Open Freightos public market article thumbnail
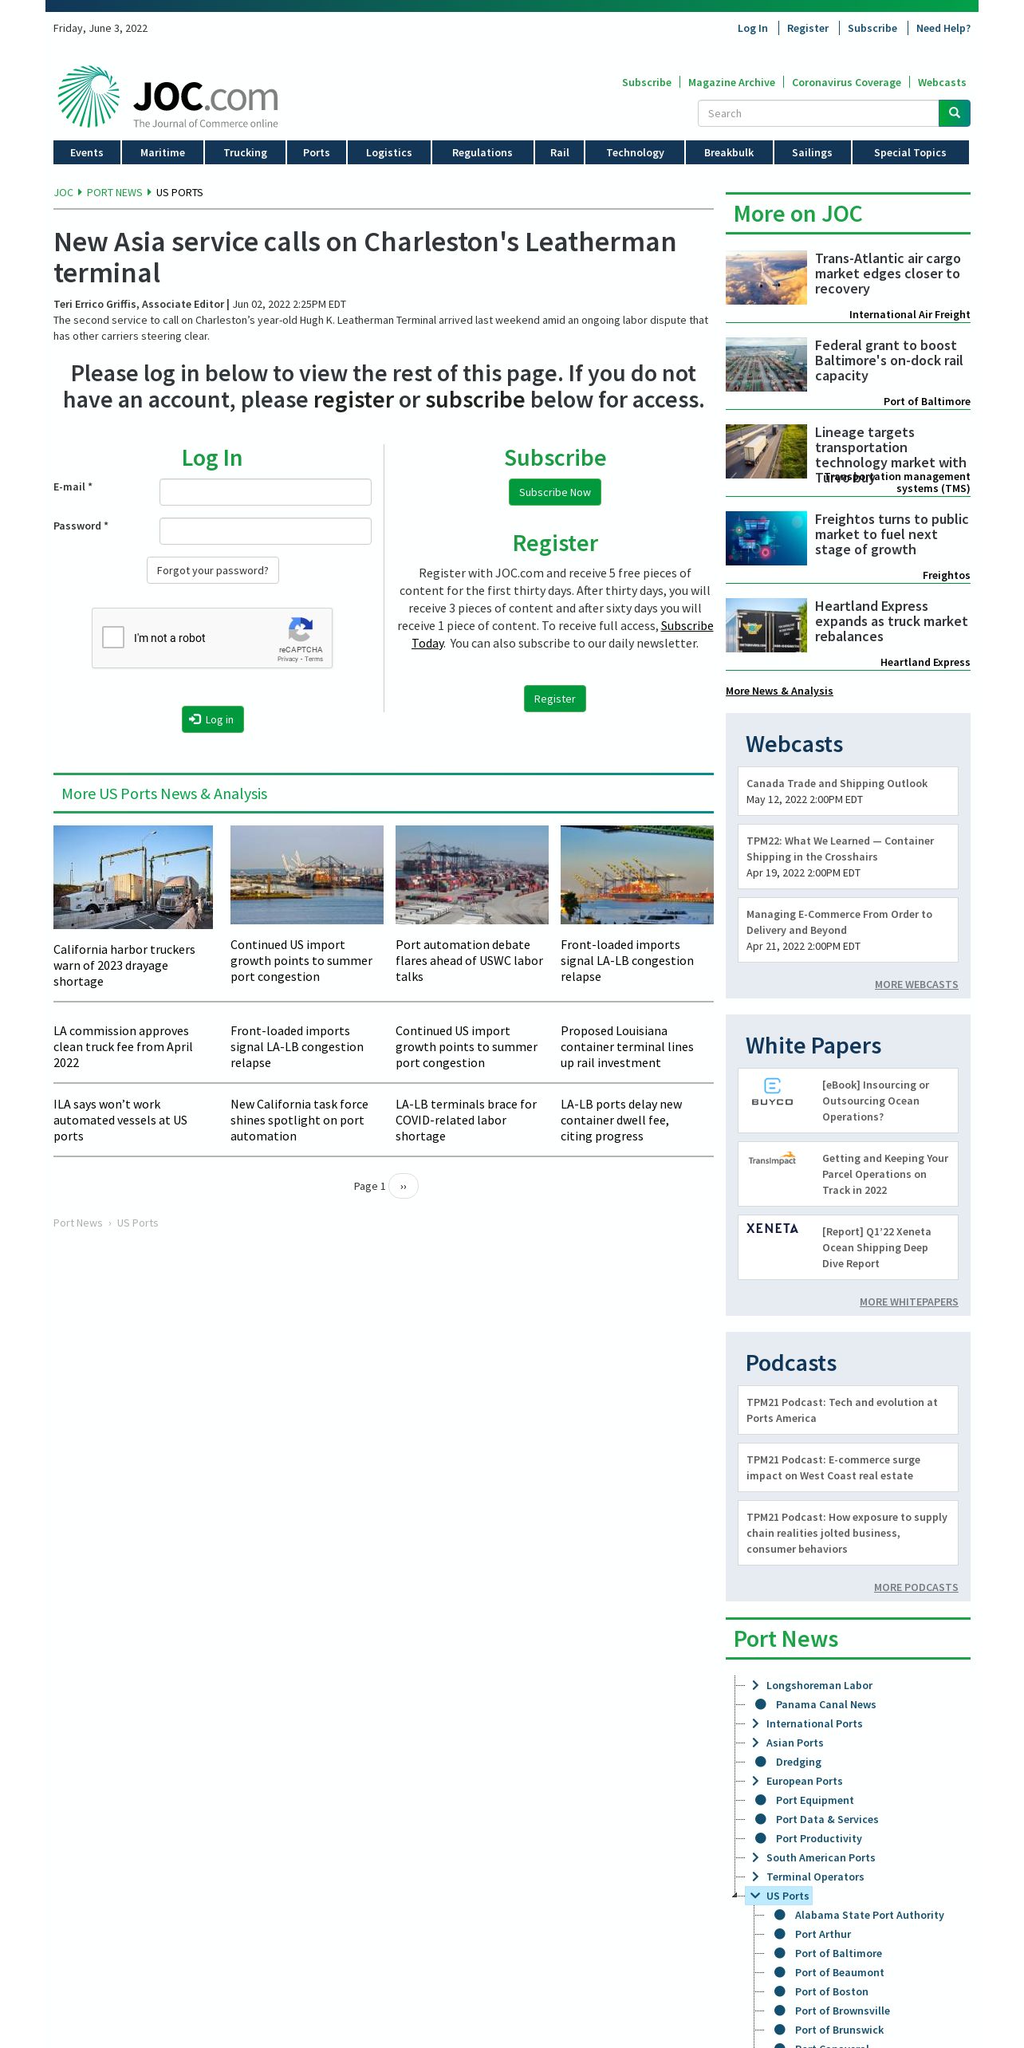This screenshot has width=1024, height=2048. 766,538
